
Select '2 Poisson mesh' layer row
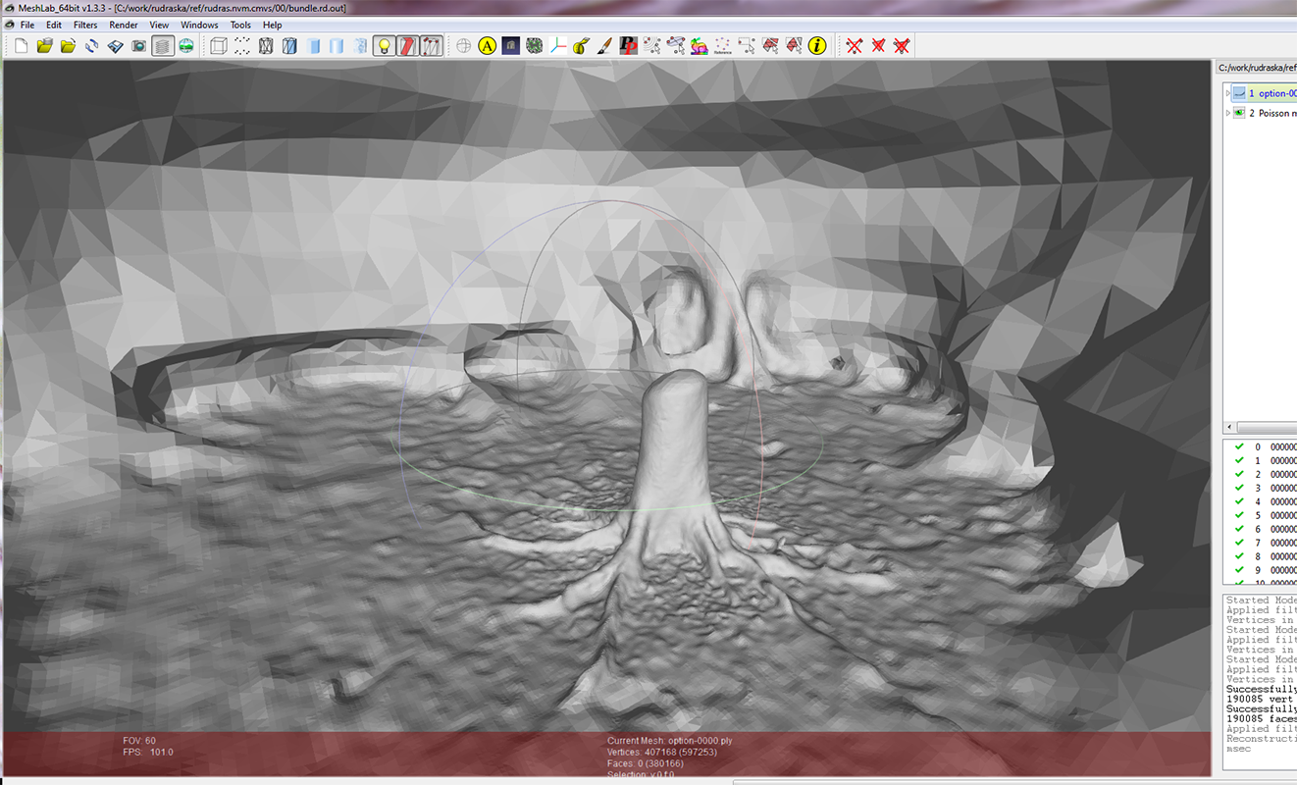pos(1272,113)
